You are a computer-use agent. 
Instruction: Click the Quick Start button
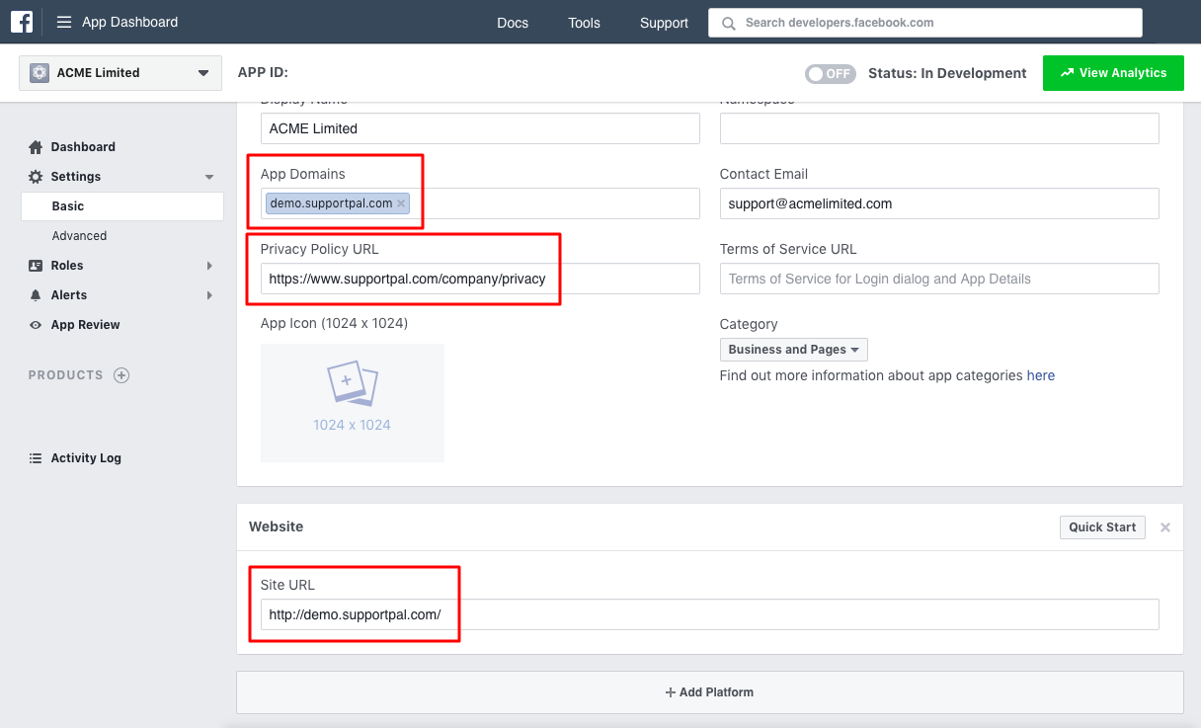click(x=1102, y=527)
